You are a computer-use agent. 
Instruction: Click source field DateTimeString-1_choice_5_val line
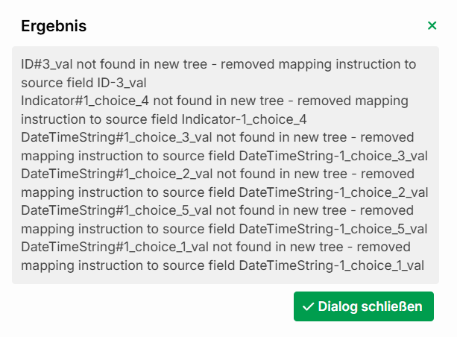(224, 229)
